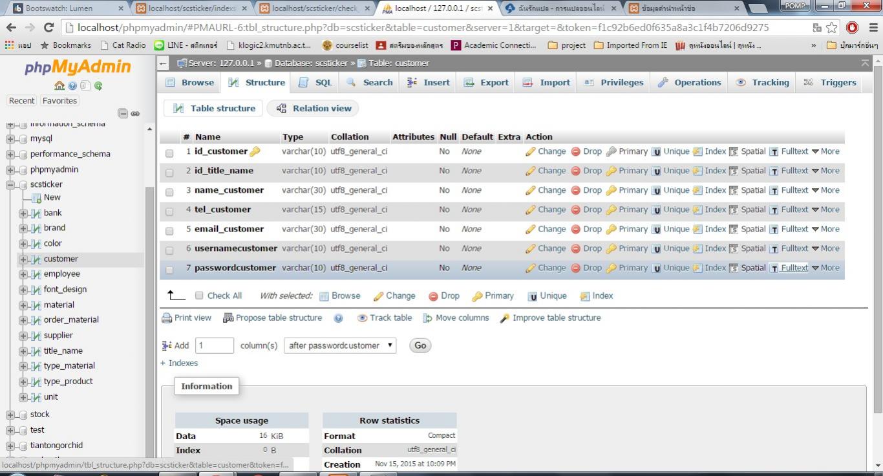The height and width of the screenshot is (476, 883).
Task: Open phpMyAdmin documentation help icon
Action: pos(72,85)
